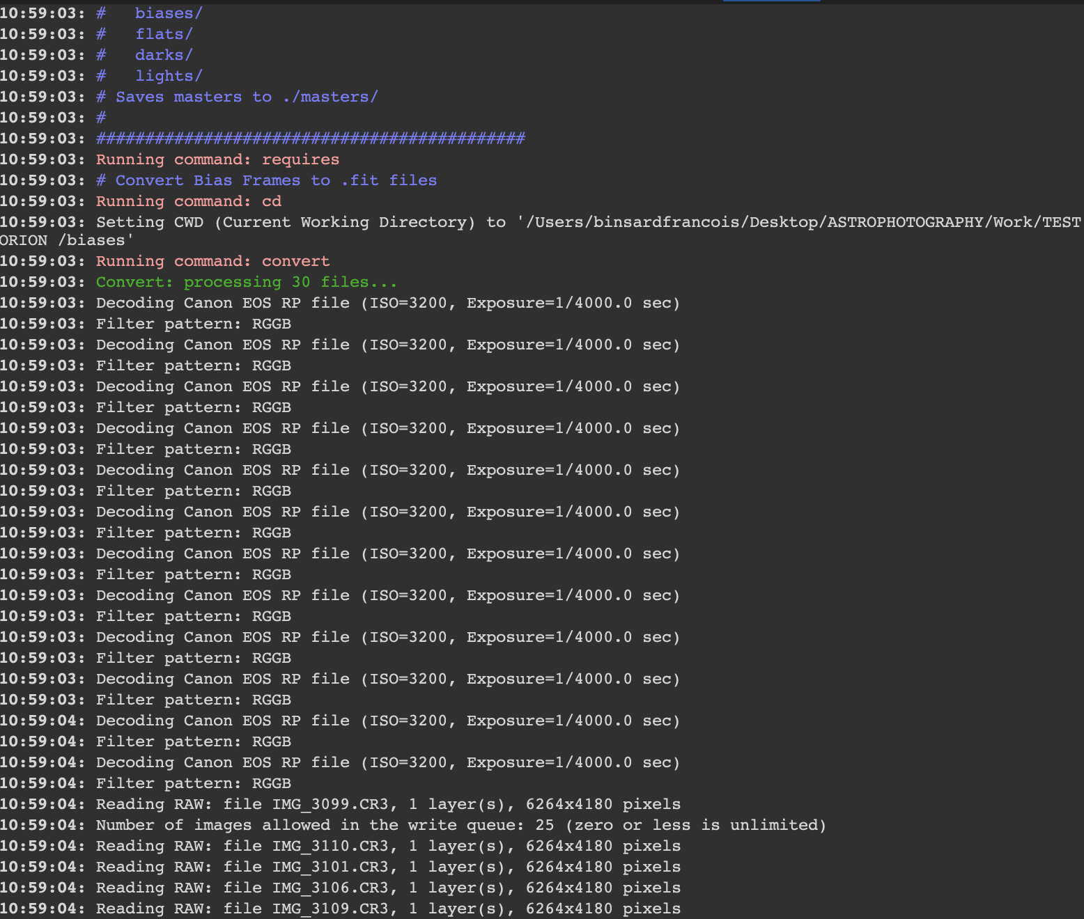Click the 'darks/' comment line

coord(164,55)
